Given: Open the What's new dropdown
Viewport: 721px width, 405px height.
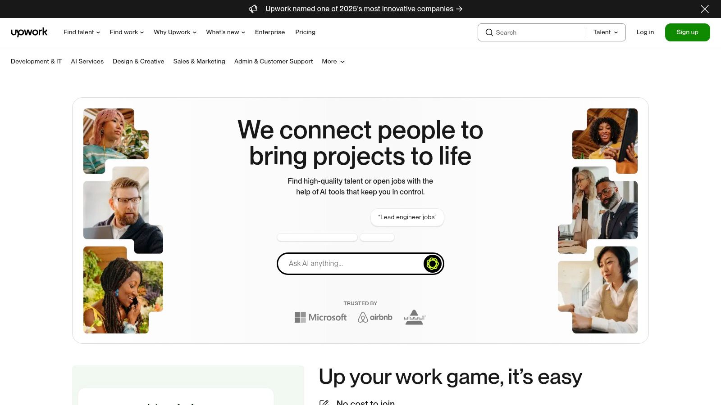Looking at the screenshot, I should 225,32.
